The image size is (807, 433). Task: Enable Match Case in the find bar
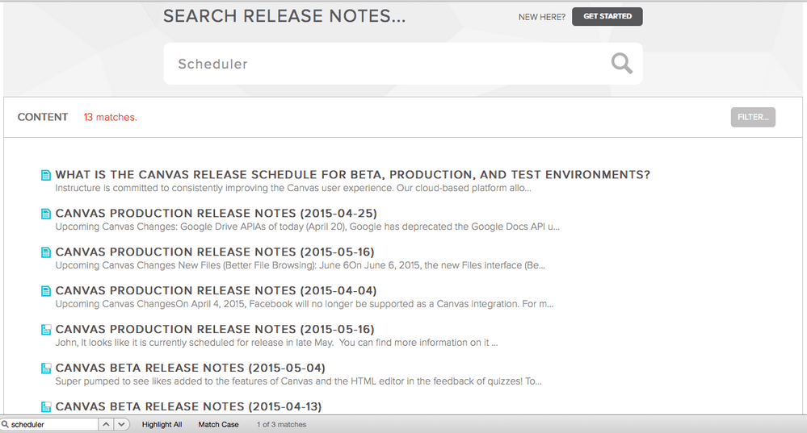coord(218,424)
